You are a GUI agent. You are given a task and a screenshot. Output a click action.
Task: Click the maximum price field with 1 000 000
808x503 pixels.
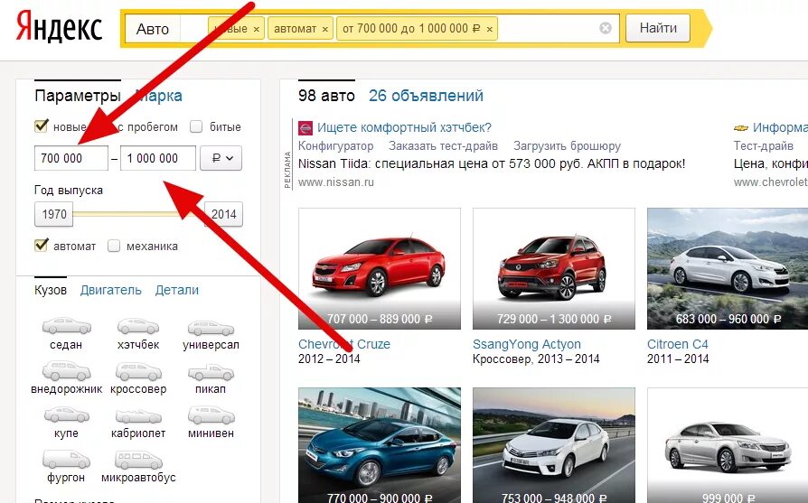click(x=158, y=158)
